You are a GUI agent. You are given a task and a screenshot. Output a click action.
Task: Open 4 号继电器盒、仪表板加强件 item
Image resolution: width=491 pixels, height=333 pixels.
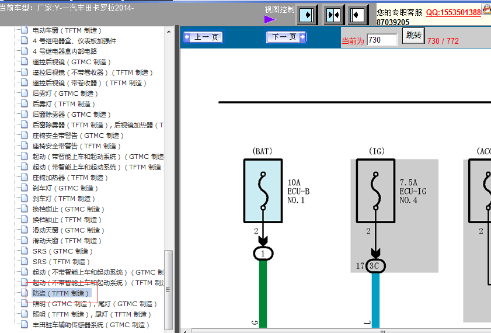click(x=74, y=41)
